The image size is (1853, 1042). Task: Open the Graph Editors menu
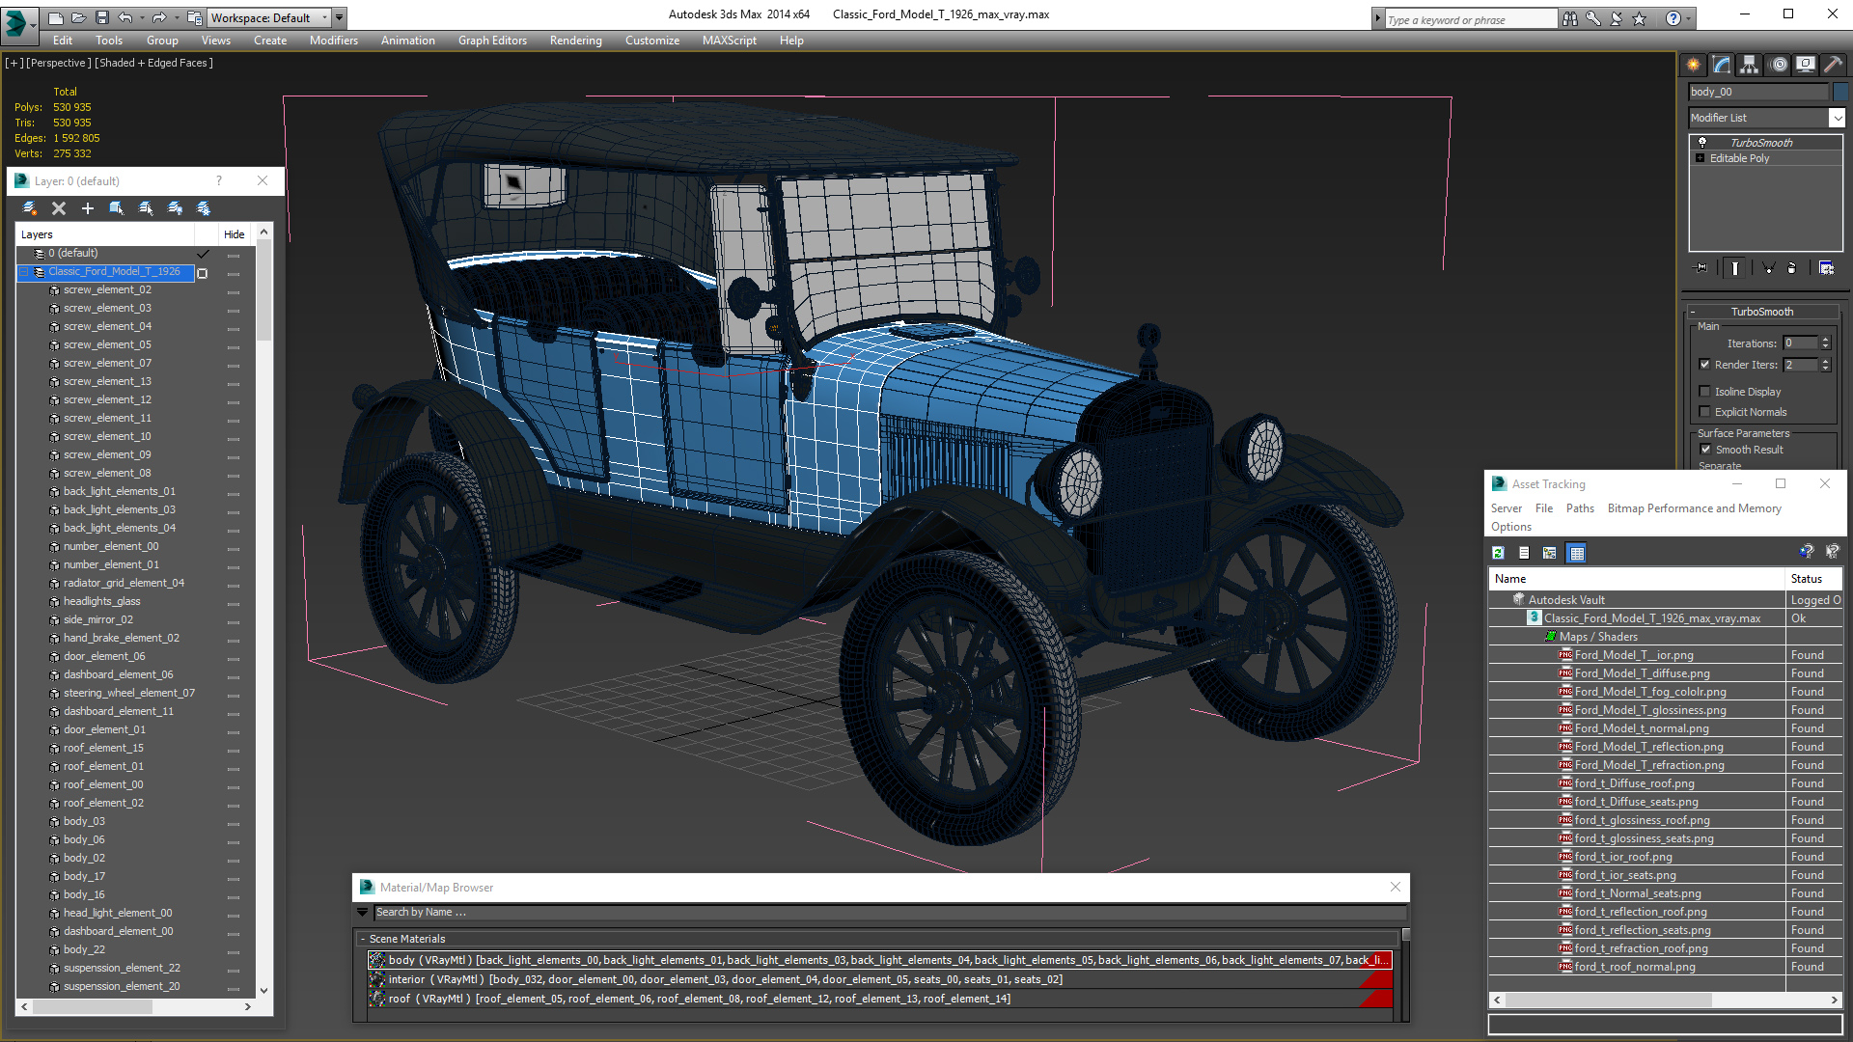click(x=492, y=41)
